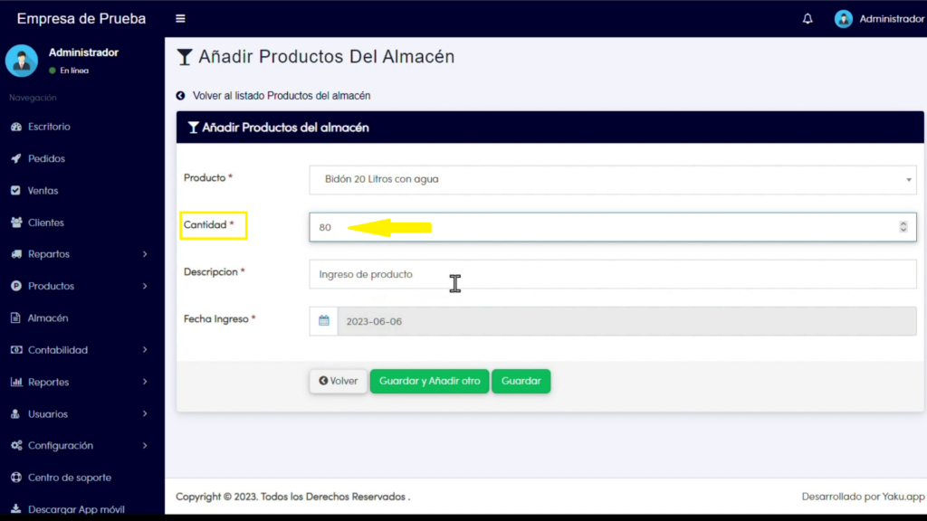Open the notifications bell icon
This screenshot has width=927, height=521.
click(x=808, y=19)
